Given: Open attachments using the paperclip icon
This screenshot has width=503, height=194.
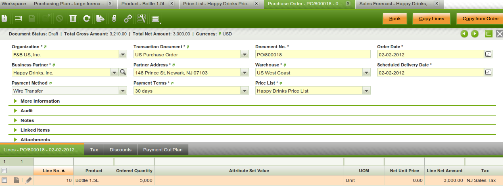Looking at the screenshot, I should tap(114, 19).
